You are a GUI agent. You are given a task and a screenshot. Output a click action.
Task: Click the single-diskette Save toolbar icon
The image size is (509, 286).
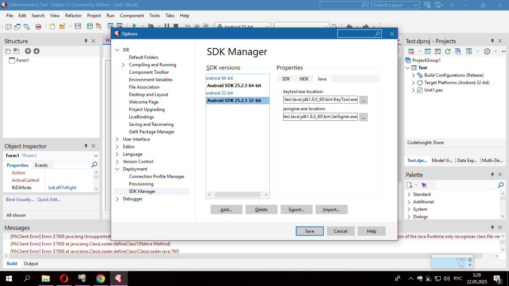click(78, 26)
